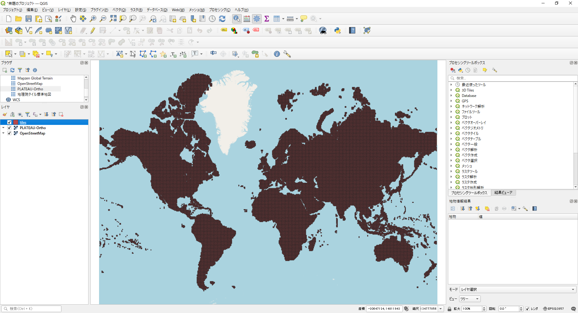Select the Pan Map hand tool
Viewport: 578px width, 313px height.
[x=73, y=19]
